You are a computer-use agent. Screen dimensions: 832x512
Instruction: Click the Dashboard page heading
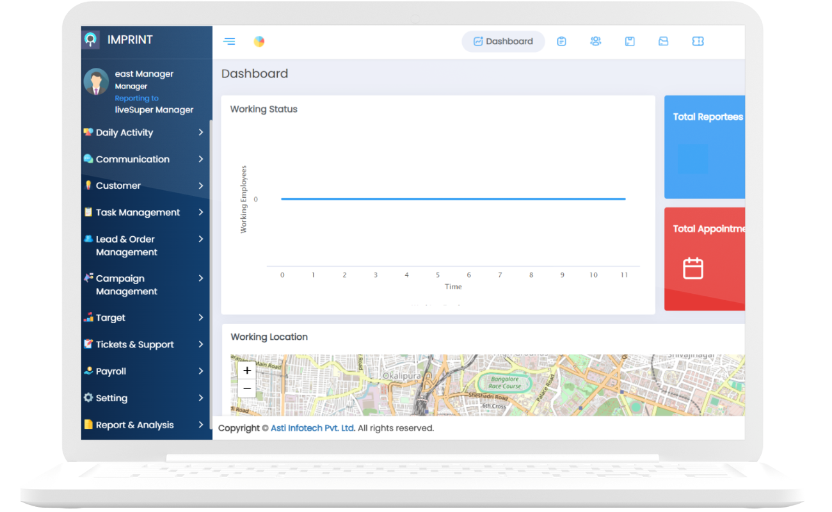pos(255,74)
